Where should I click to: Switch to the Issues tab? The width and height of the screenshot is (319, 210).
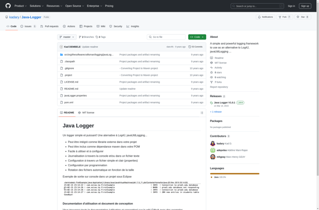28,26
